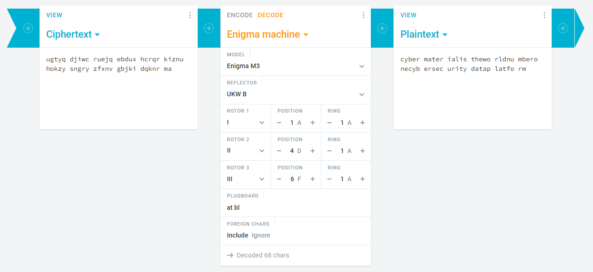Click into the Ciphertext text area
This screenshot has height=272, width=593.
point(118,86)
